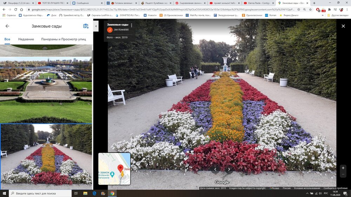
Task: Click the browser address bar URL
Action: click(x=158, y=9)
